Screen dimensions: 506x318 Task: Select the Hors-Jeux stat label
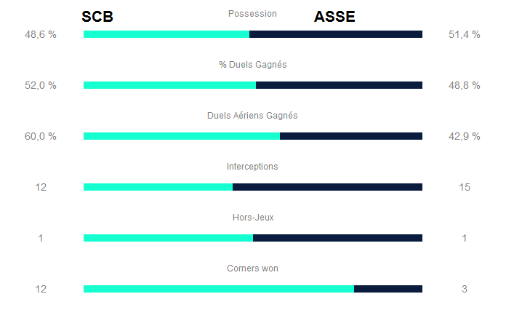(252, 218)
